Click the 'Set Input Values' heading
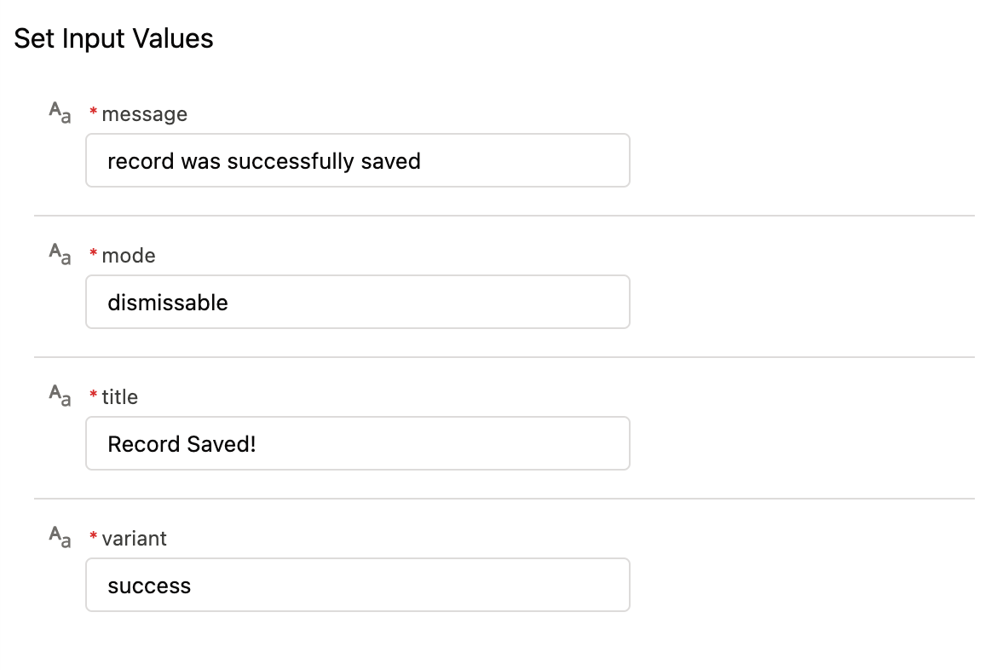 (113, 38)
